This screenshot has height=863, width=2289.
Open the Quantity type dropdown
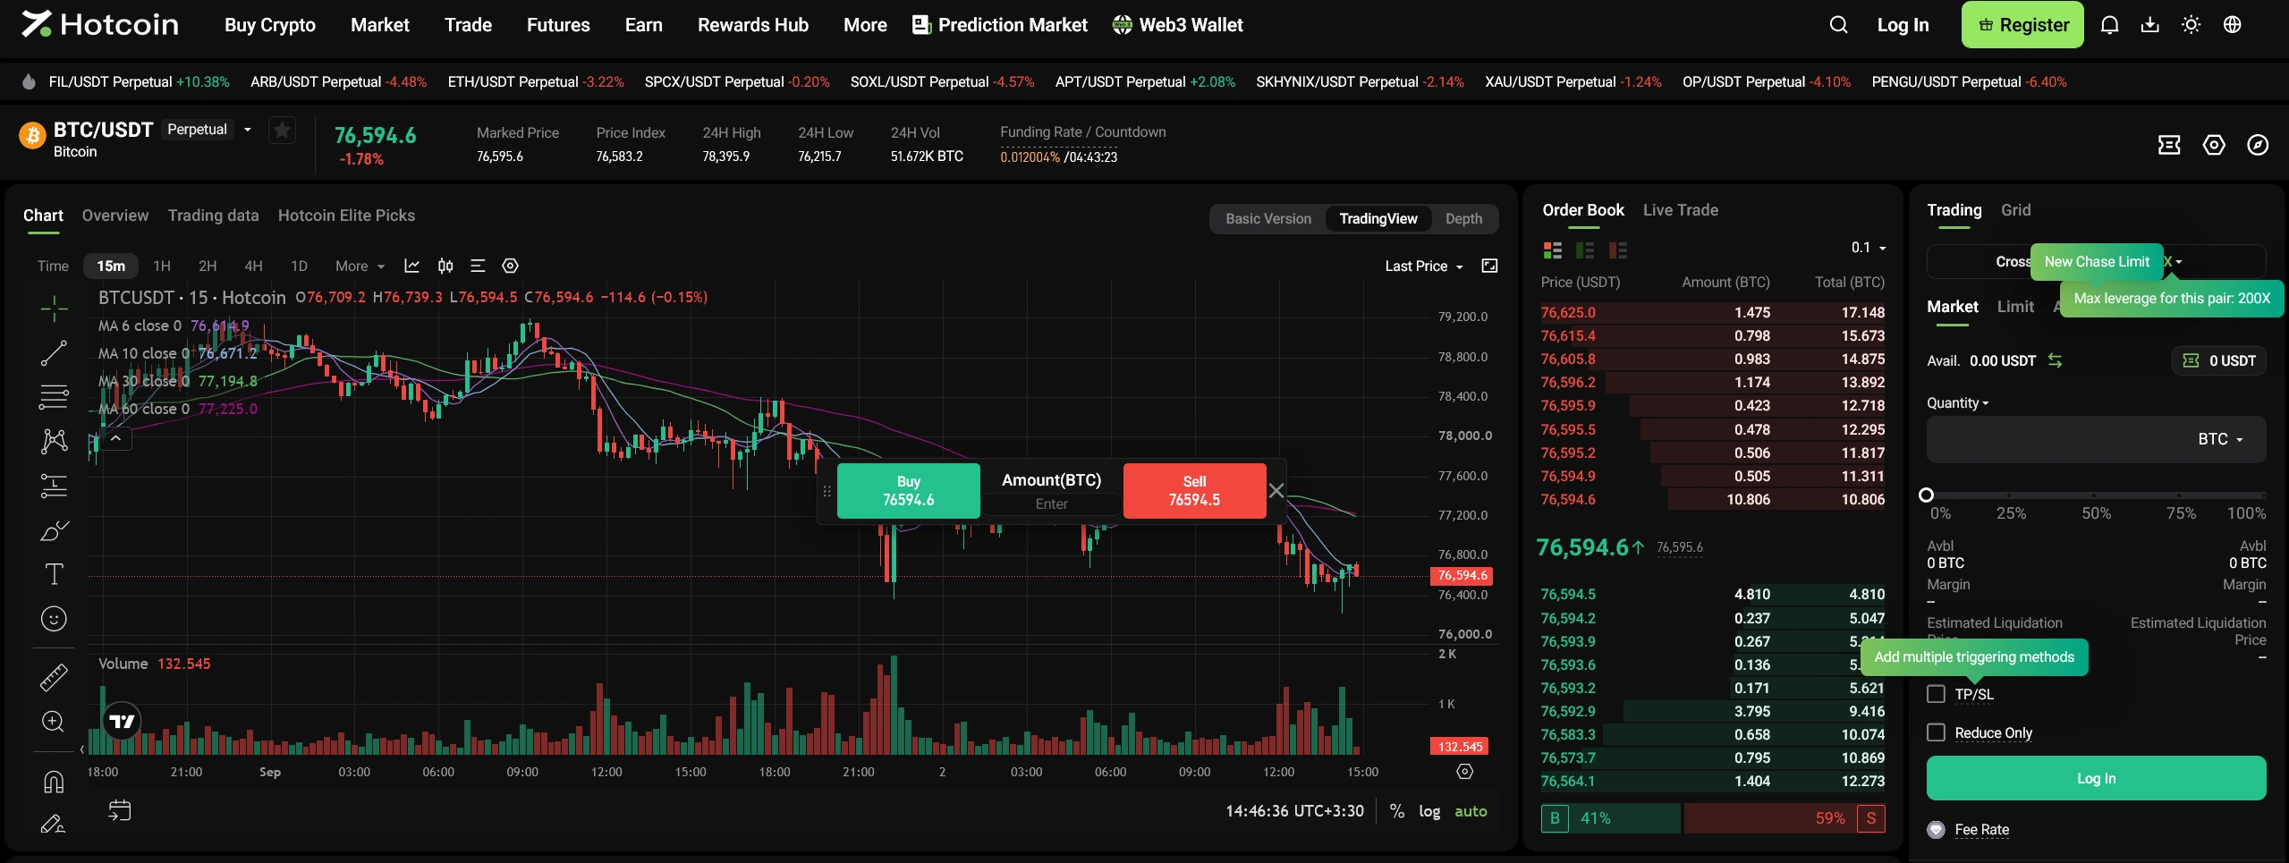point(1957,403)
